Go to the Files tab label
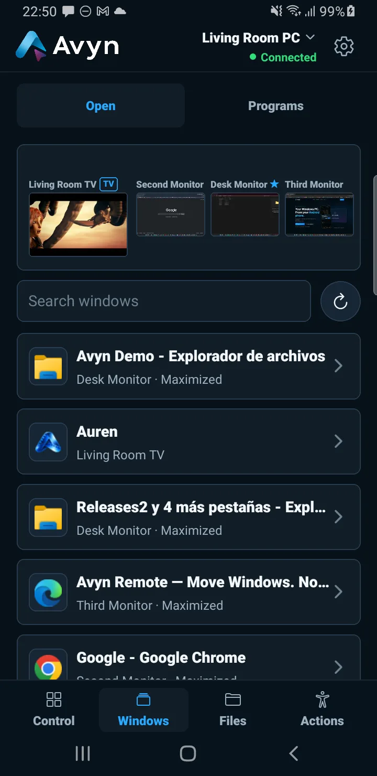Viewport: 377px width, 776px height. (233, 721)
